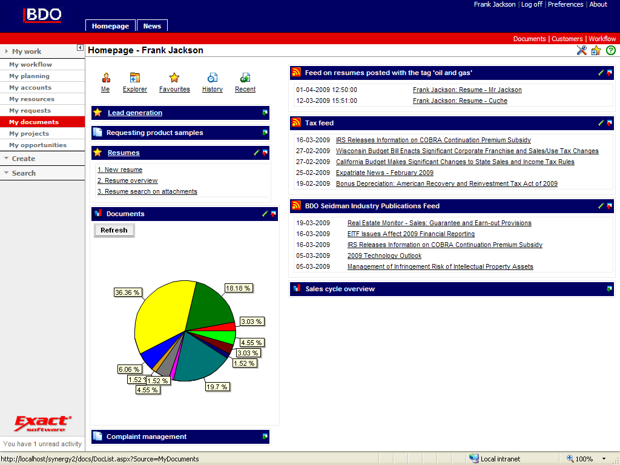Click the document icon of Complaint management
The height and width of the screenshot is (465, 620).
(x=97, y=436)
